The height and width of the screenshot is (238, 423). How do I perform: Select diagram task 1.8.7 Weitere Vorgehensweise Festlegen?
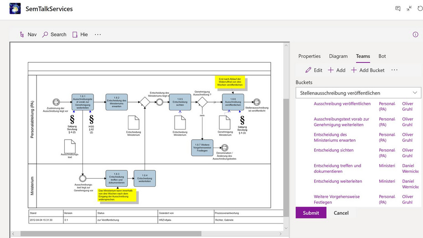pyautogui.click(x=202, y=148)
